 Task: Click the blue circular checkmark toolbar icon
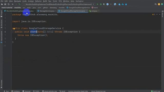pyautogui.click(x=115, y=4)
